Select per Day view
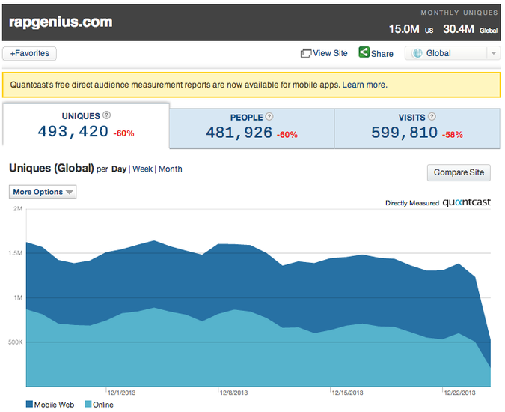 coord(119,169)
